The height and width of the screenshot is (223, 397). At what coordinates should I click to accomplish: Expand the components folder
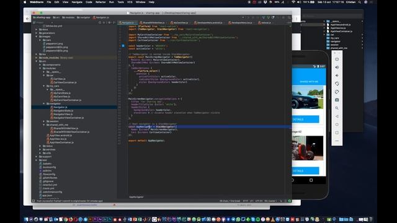click(x=40, y=64)
